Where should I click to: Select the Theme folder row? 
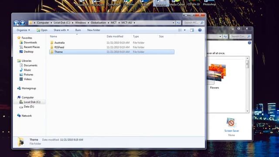[x=112, y=52]
